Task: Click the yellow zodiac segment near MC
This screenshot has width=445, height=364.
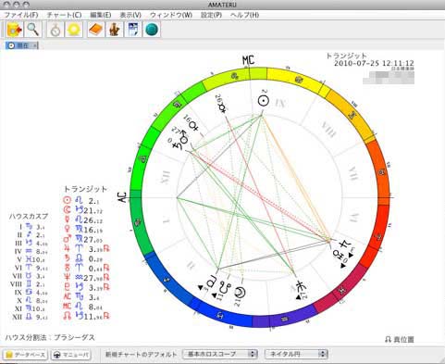Action: (x=296, y=80)
